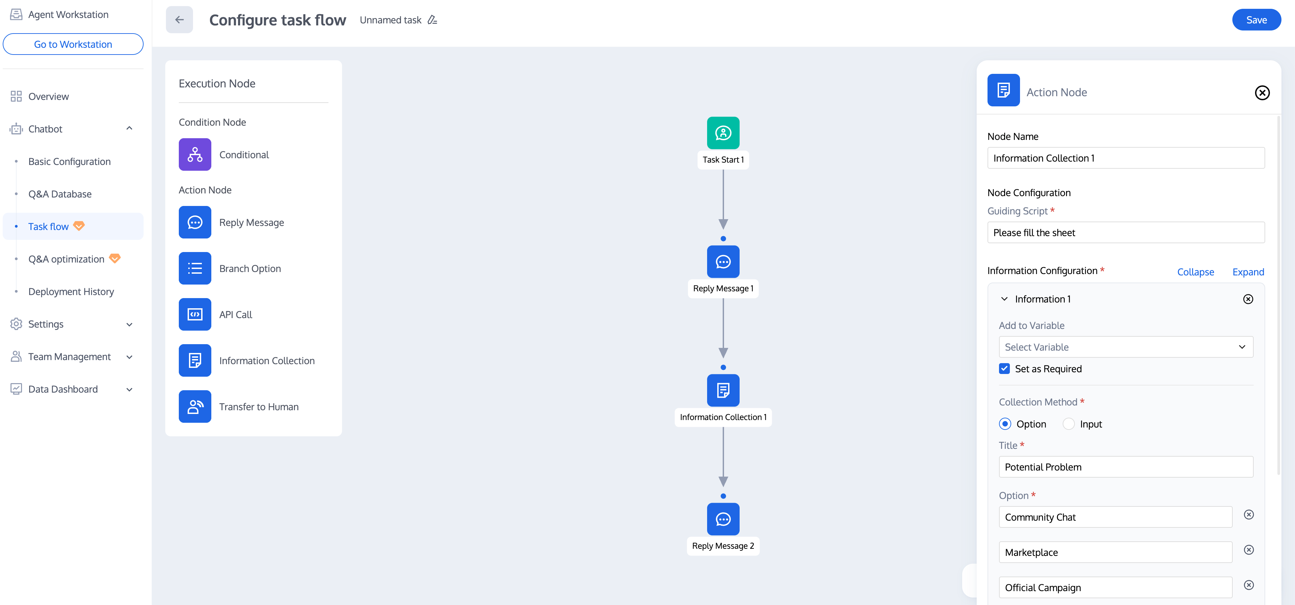Click the Guiding Script input field
The image size is (1295, 605).
(x=1125, y=233)
